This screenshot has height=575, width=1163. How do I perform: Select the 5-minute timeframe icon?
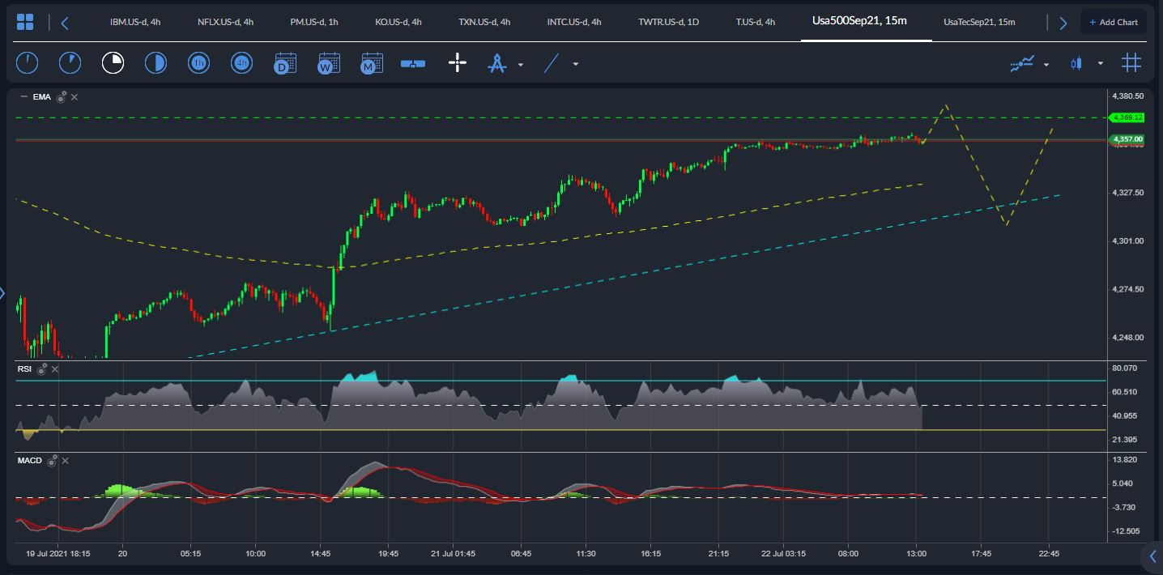70,62
